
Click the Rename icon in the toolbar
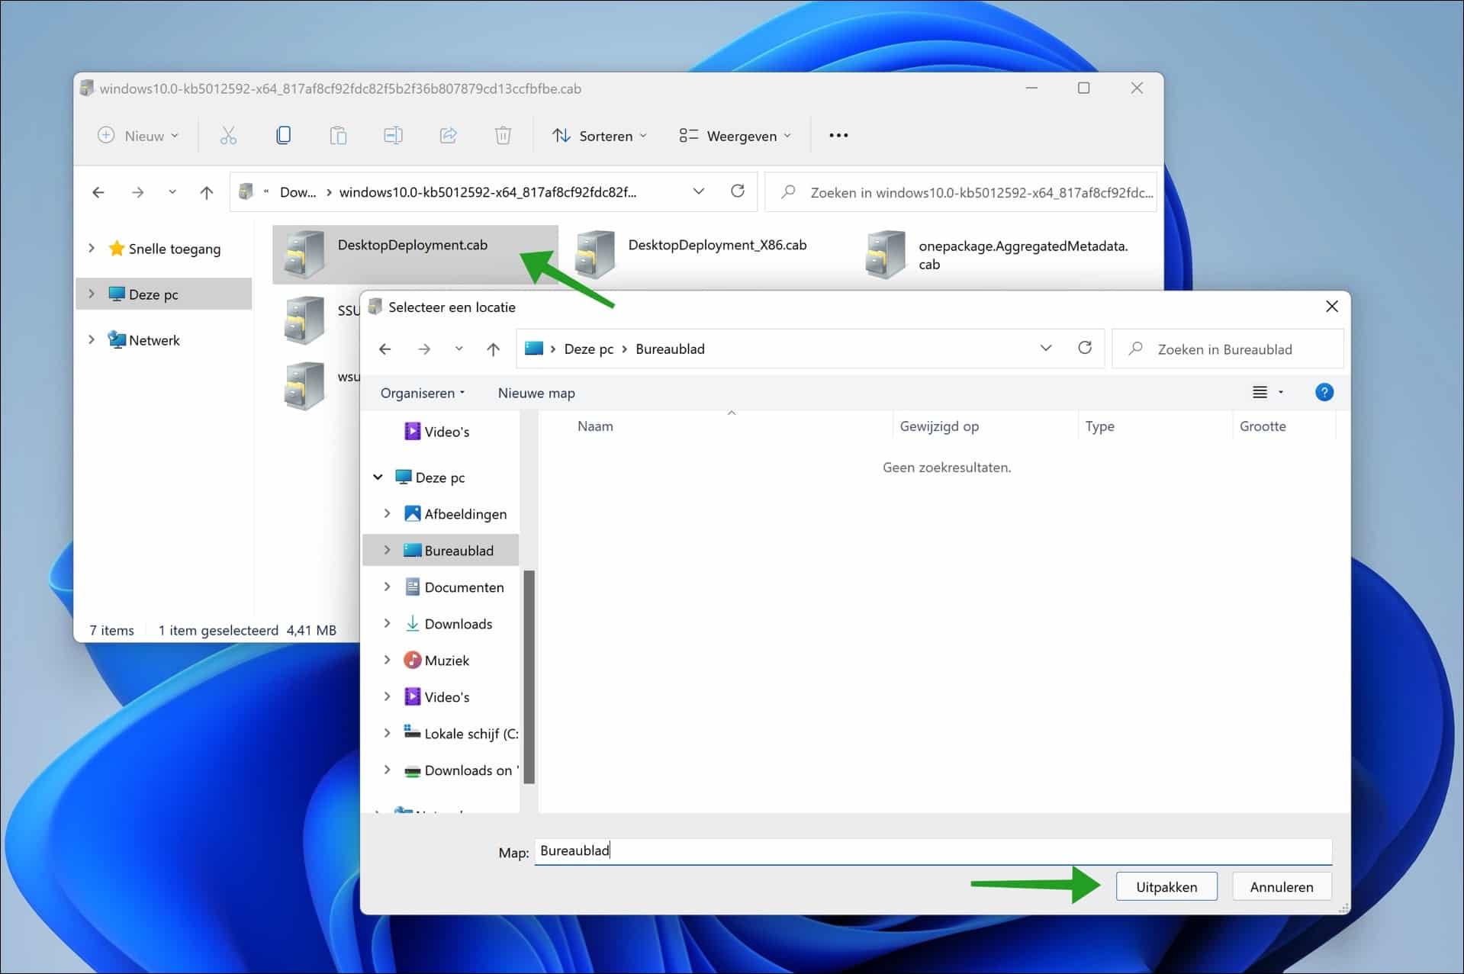393,135
